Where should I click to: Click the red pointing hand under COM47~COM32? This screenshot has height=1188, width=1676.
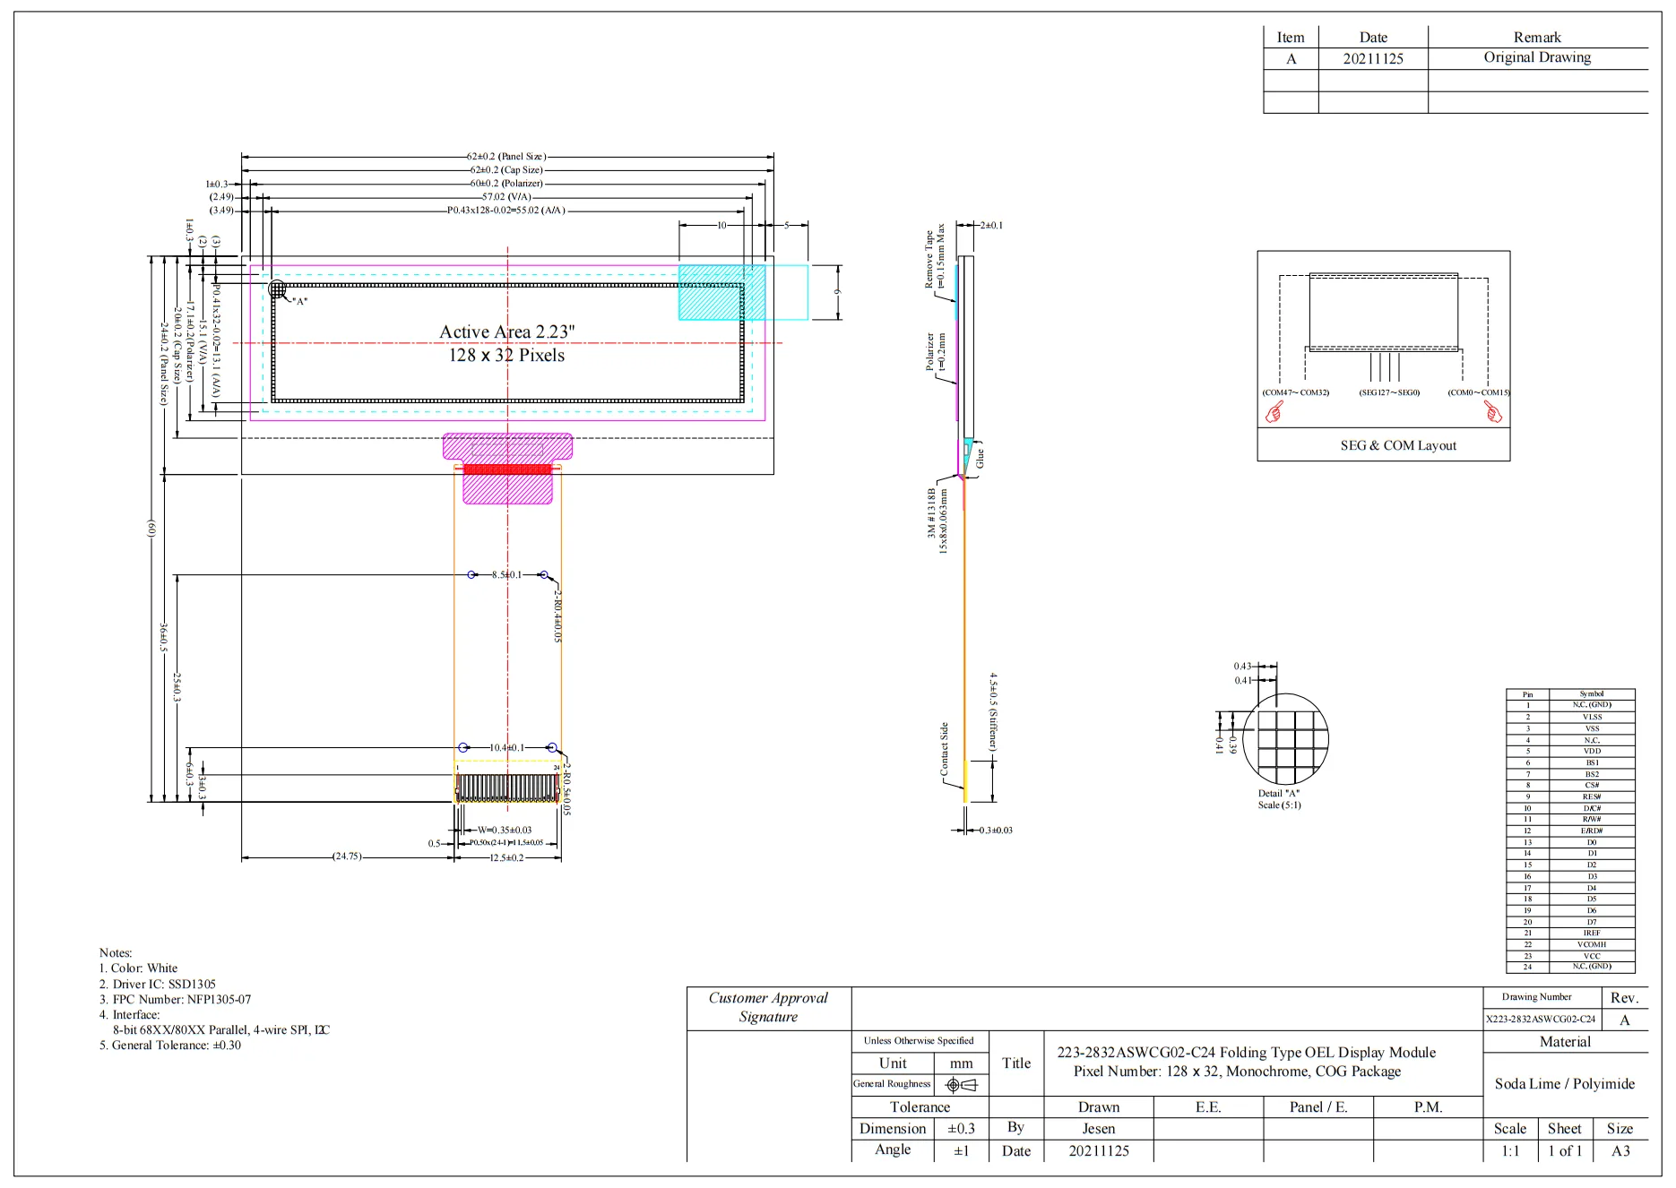[1274, 411]
